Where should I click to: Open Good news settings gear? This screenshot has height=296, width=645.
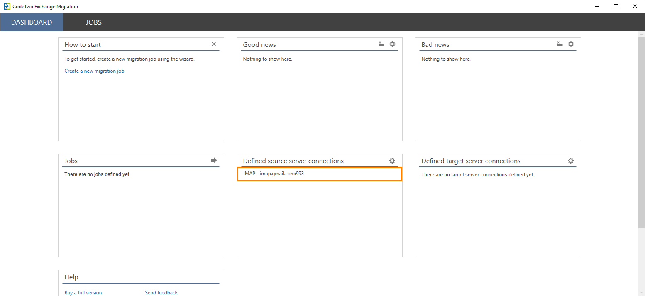click(392, 44)
